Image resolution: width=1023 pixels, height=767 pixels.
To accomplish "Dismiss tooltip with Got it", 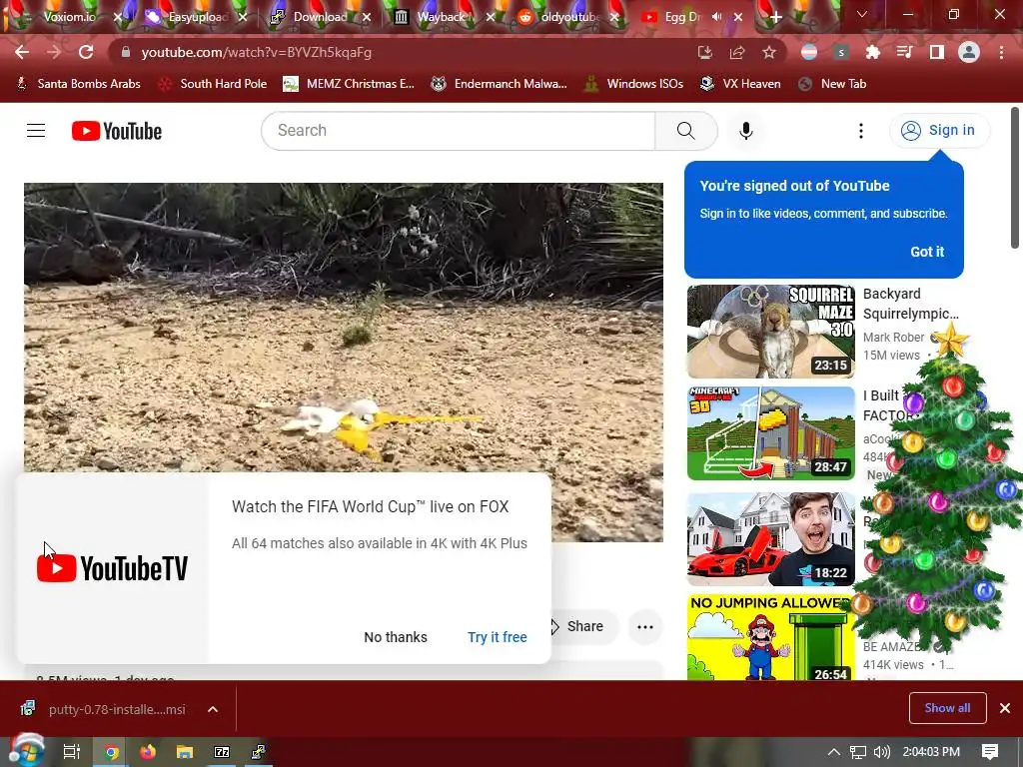I will coord(926,252).
